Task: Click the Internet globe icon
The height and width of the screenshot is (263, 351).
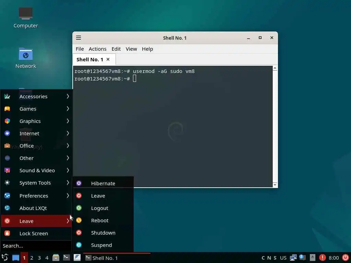Action: 7,133
